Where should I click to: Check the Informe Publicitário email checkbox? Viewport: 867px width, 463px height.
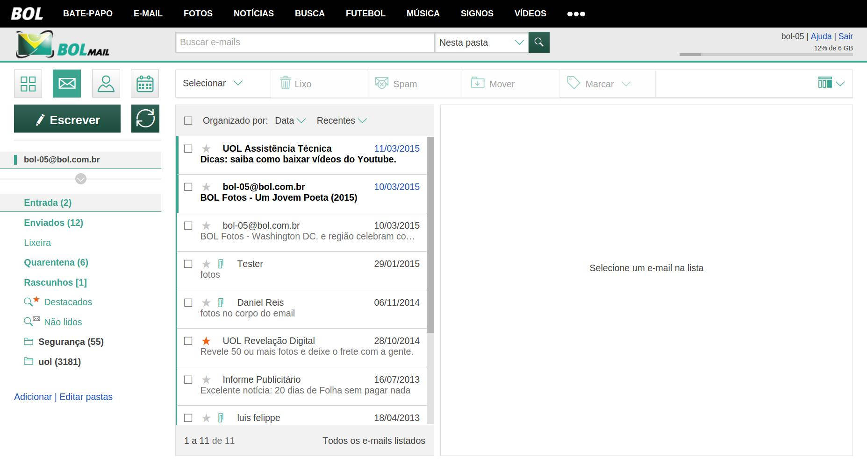[188, 380]
